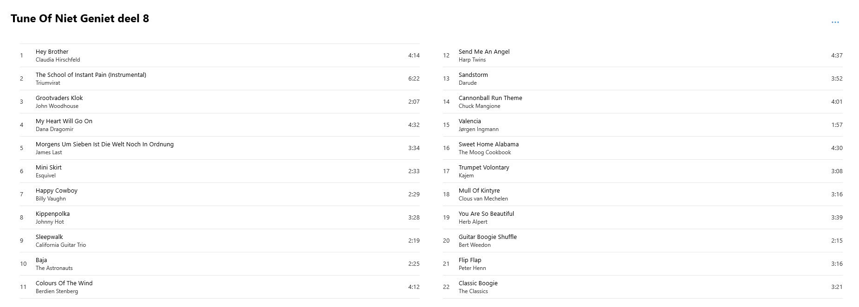Click artist The Astronauts
Image resolution: width=859 pixels, height=307 pixels.
click(54, 268)
